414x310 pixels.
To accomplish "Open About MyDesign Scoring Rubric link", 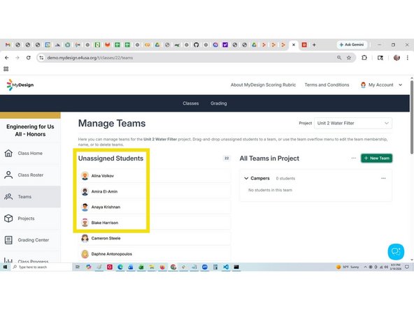I will point(263,85).
